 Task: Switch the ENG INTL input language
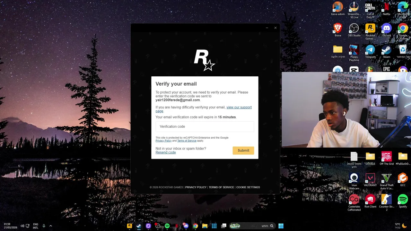click(x=36, y=226)
